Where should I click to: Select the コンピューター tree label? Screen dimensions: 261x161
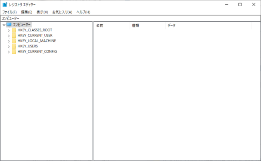click(x=22, y=25)
